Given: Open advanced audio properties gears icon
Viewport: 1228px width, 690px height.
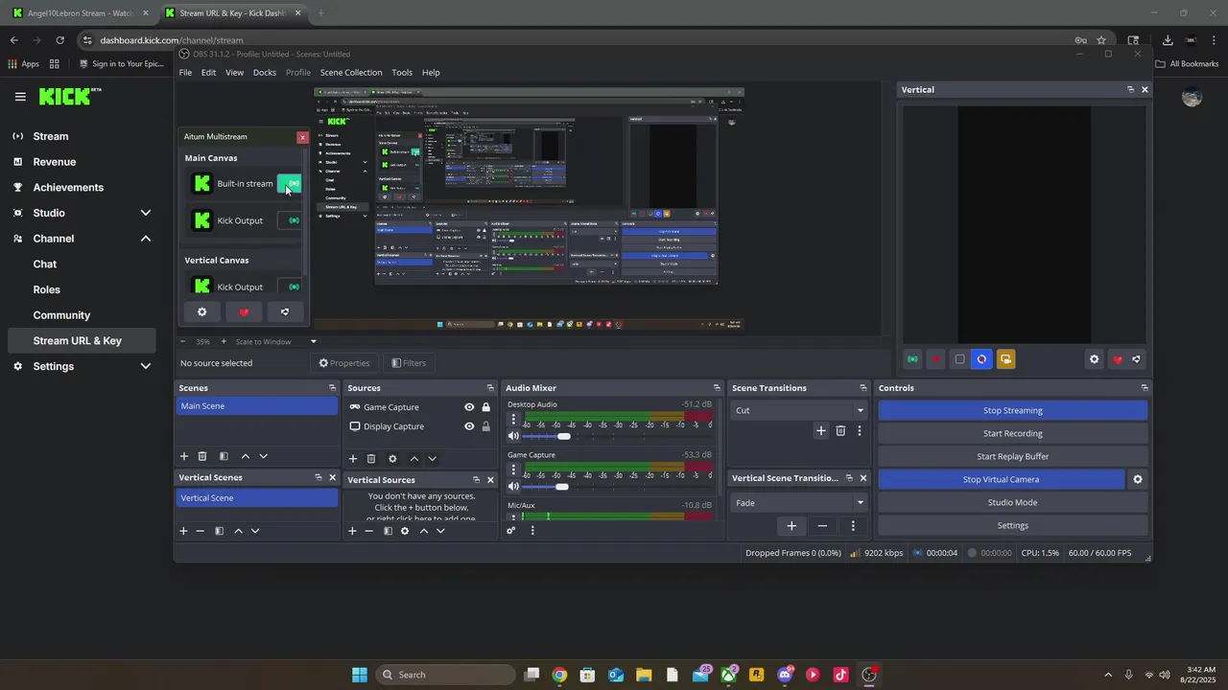Looking at the screenshot, I should coord(511,530).
